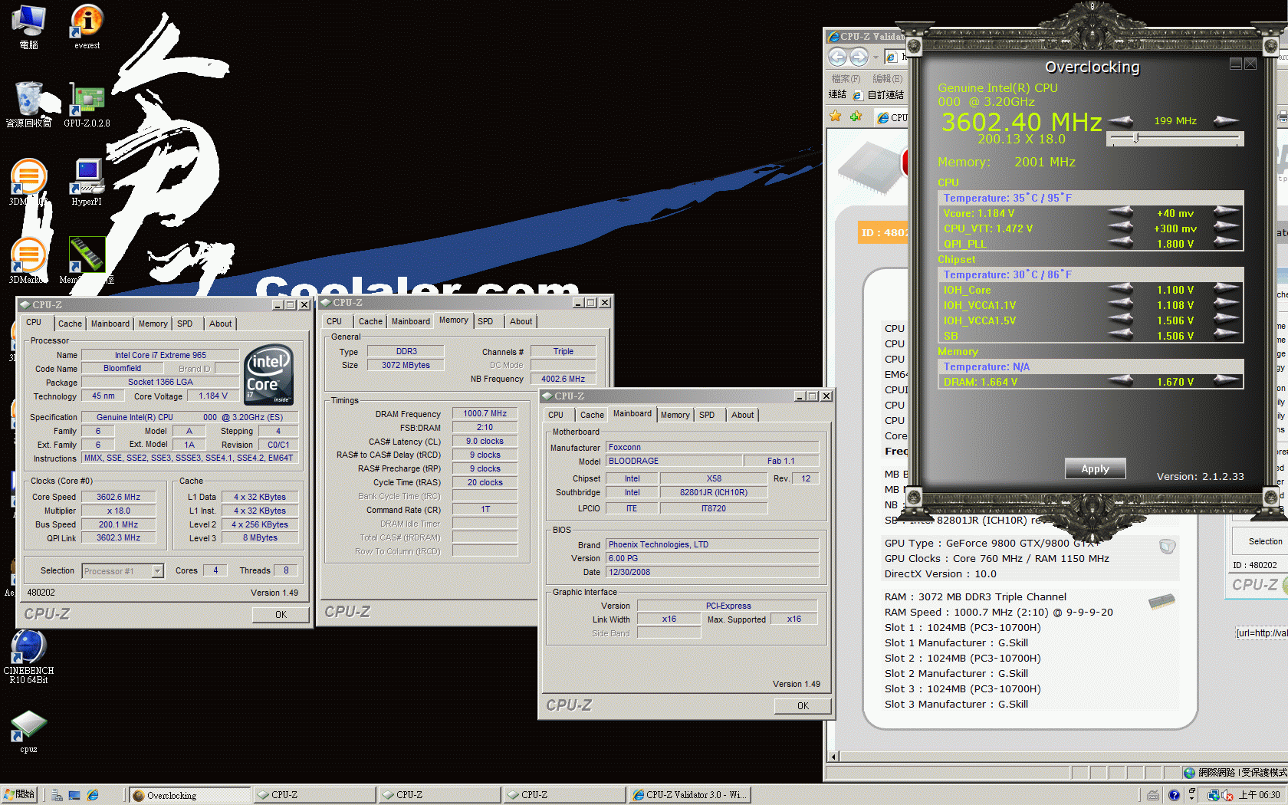The width and height of the screenshot is (1288, 805).
Task: Open Internet Explorer from the Quick Launch
Action: click(93, 795)
